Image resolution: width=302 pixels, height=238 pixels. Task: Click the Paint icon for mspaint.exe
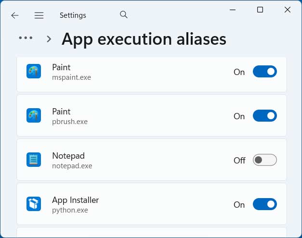(34, 72)
